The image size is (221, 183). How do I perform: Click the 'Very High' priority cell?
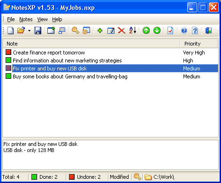tap(194, 53)
